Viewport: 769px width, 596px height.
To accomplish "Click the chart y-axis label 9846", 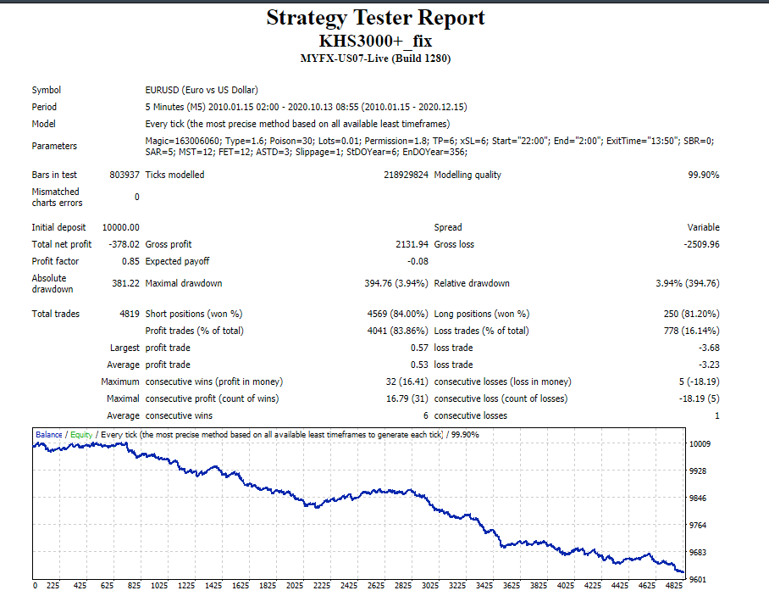I will click(698, 499).
